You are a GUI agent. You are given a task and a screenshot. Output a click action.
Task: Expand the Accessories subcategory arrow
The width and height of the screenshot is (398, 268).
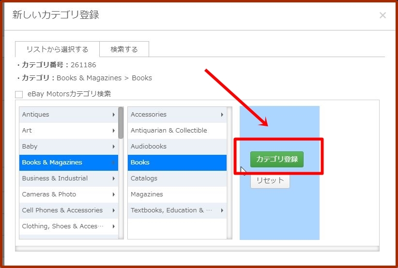tap(222, 115)
